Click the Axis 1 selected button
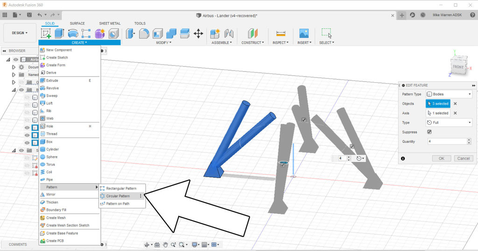The width and height of the screenshot is (478, 251). (x=438, y=113)
